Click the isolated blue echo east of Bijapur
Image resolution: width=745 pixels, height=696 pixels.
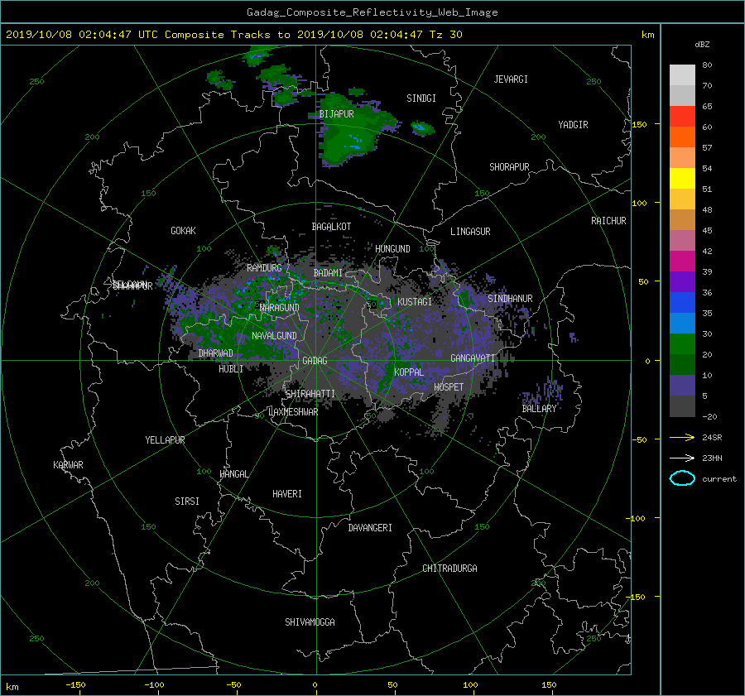pyautogui.click(x=421, y=127)
